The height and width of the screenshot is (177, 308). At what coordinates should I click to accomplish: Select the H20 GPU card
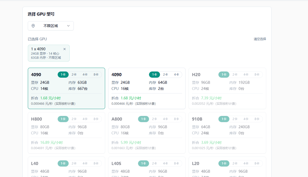coord(227,92)
